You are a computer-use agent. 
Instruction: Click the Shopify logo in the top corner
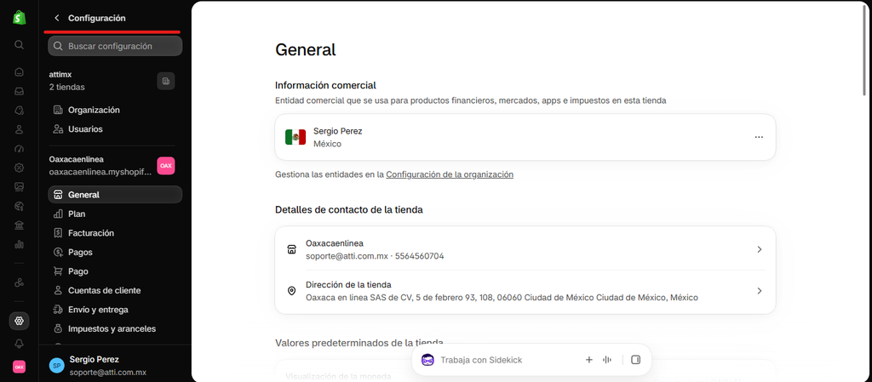(20, 17)
